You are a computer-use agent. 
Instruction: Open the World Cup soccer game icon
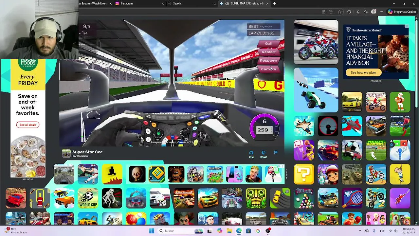coord(88,198)
